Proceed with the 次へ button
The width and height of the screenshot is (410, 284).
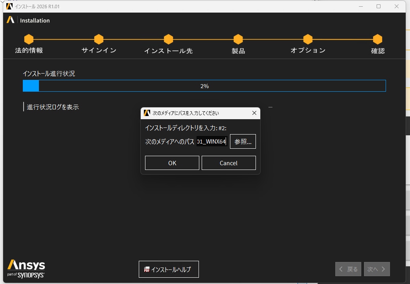pyautogui.click(x=377, y=269)
